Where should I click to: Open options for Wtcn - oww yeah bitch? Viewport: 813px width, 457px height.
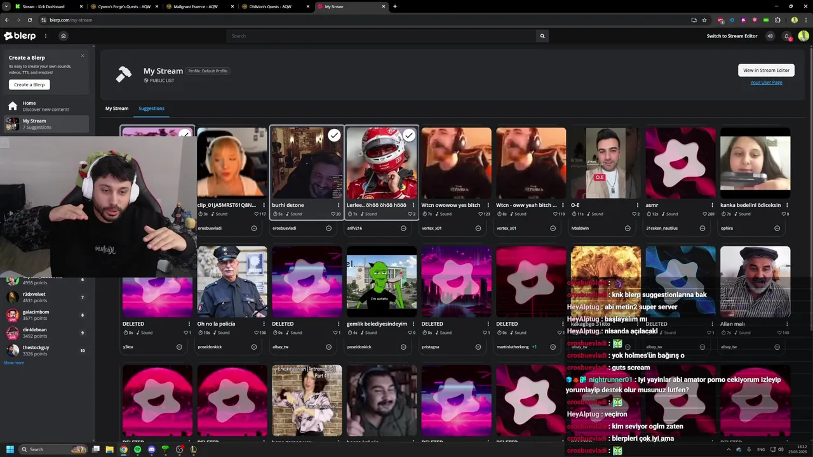[x=563, y=205]
